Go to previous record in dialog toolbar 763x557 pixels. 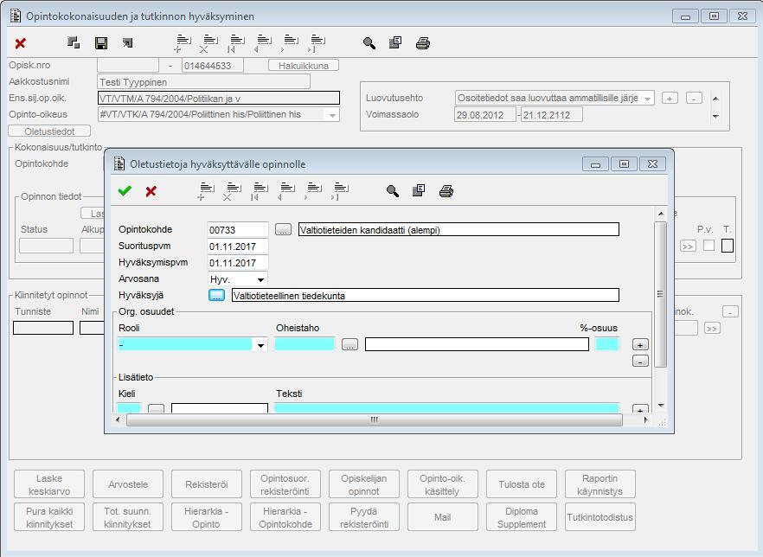click(286, 191)
